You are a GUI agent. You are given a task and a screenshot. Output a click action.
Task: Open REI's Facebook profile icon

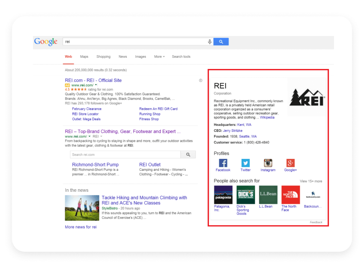[x=223, y=164]
